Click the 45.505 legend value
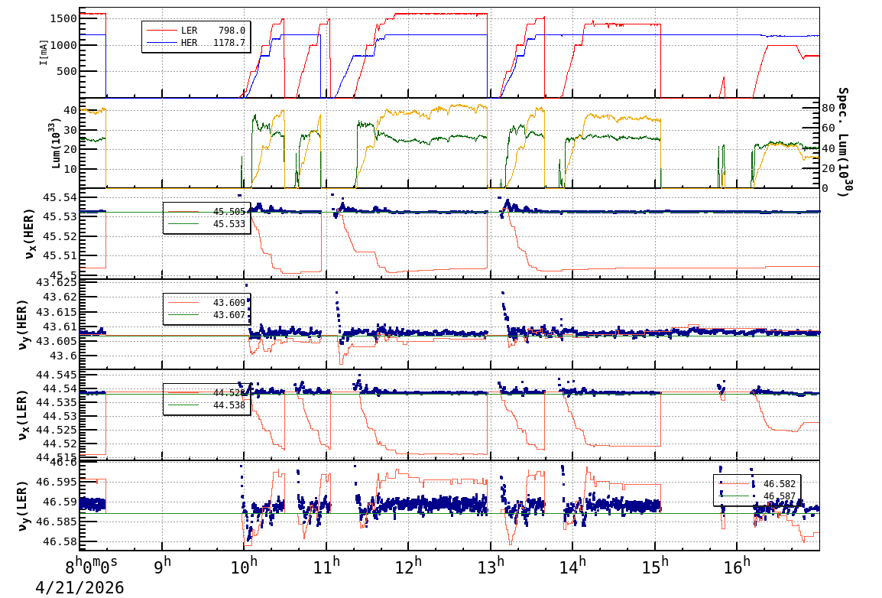Viewport: 882px width, 598px height. coord(229,212)
